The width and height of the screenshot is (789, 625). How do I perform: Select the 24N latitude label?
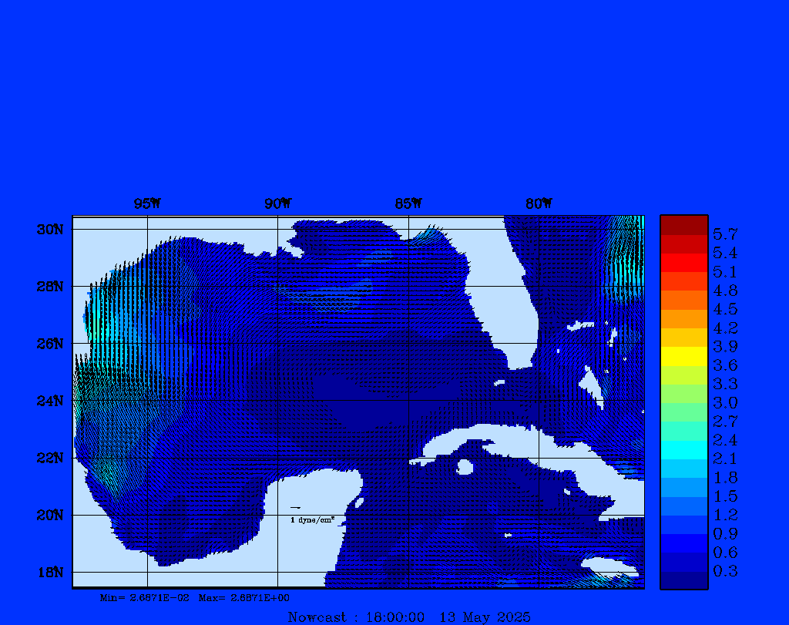49,401
